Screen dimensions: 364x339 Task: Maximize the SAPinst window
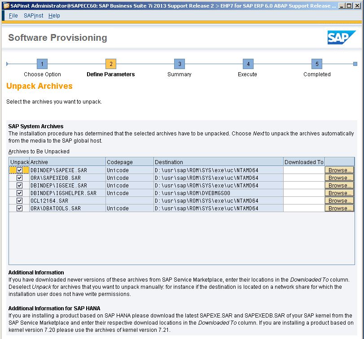pos(349,6)
